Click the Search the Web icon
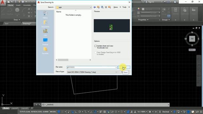Image resolution: width=203 pixels, height=114 pixels. [102, 7]
